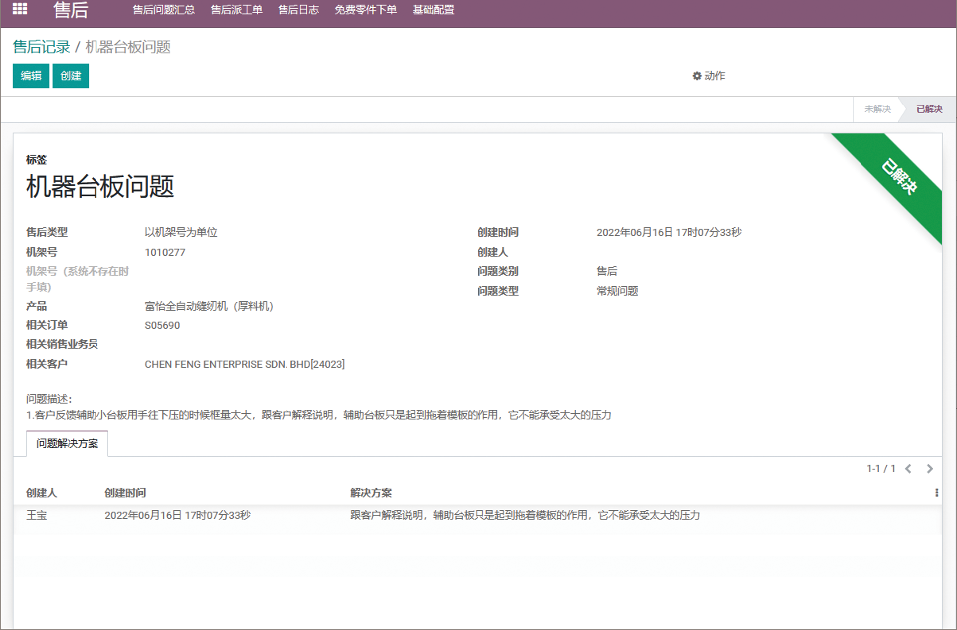Viewport: 957px width, 630px height.
Task: Open the 动作 gear dropdown
Action: 708,76
